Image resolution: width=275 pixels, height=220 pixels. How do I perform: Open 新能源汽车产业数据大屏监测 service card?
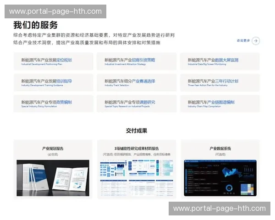[x=220, y=61]
